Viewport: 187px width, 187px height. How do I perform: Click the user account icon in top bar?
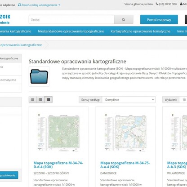tap(181, 4)
